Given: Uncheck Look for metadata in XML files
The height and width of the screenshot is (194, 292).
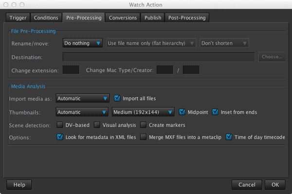Looking at the screenshot, I should 60,137.
